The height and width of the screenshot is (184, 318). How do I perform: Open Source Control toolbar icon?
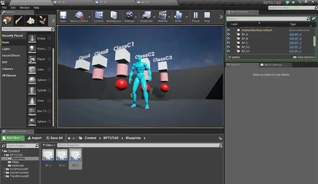79,17
